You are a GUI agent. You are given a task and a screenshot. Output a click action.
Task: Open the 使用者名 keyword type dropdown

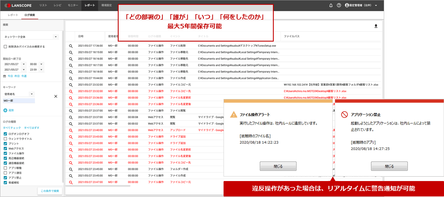click(x=19, y=94)
